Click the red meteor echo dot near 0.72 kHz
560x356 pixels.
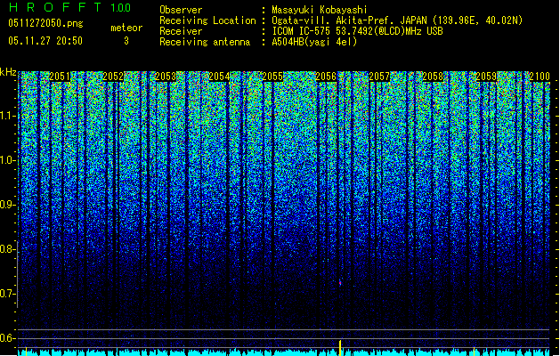click(x=340, y=283)
